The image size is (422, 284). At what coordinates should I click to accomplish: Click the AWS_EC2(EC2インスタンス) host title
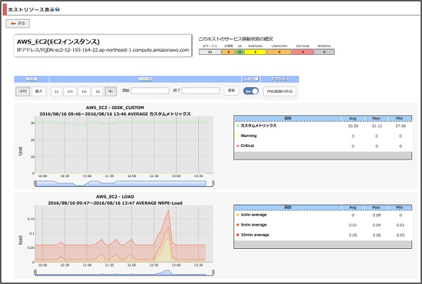point(58,41)
